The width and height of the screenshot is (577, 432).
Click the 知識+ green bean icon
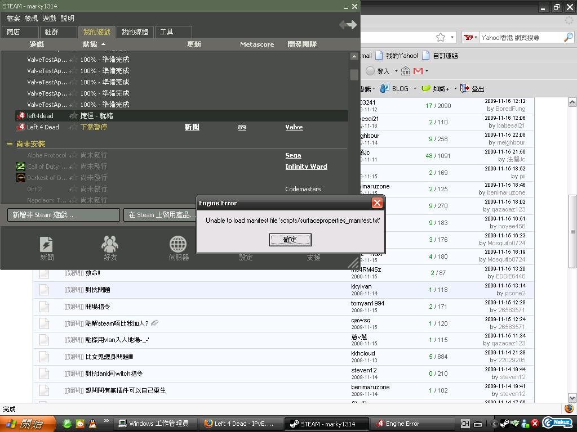(426, 88)
